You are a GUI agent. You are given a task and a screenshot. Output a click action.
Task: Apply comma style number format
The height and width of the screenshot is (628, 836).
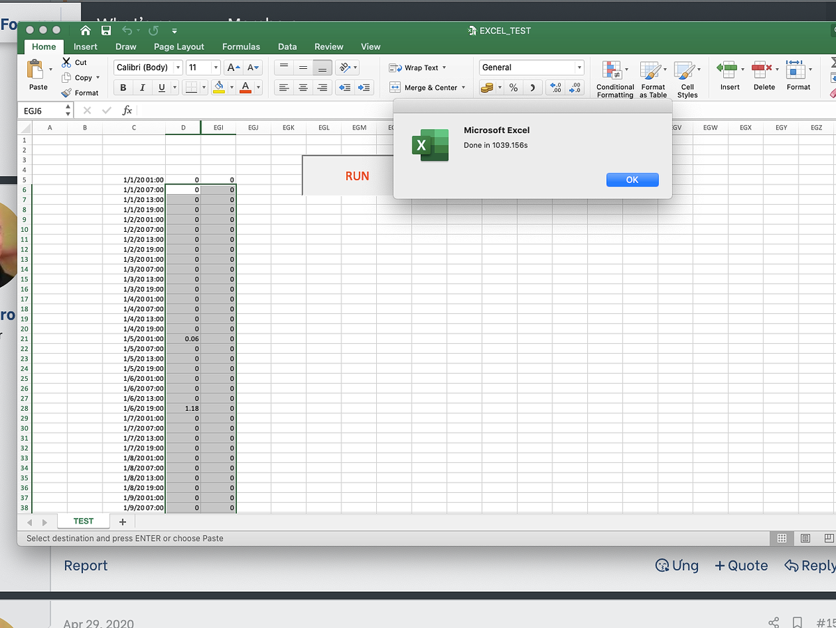[532, 88]
